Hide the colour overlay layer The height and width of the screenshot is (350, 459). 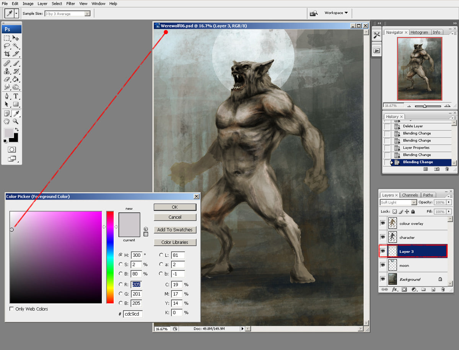383,223
